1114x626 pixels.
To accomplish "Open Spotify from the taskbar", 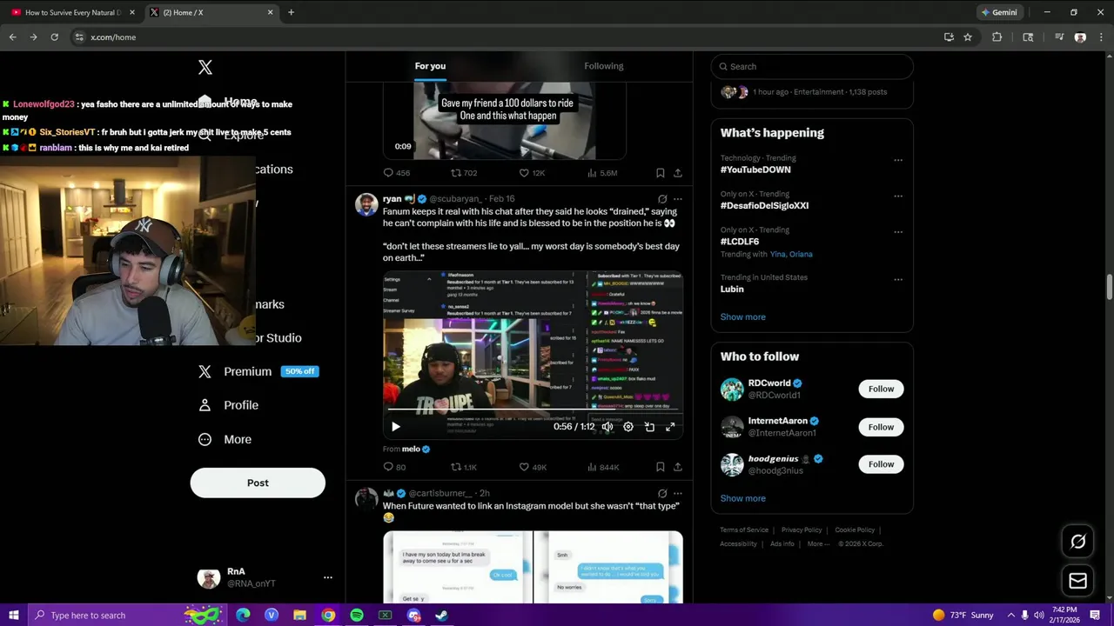I will [x=357, y=616].
